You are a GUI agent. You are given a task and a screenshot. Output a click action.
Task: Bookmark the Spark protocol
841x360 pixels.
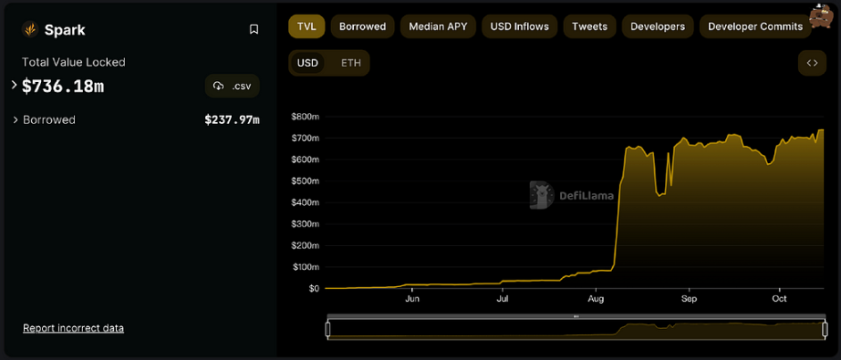coord(254,29)
